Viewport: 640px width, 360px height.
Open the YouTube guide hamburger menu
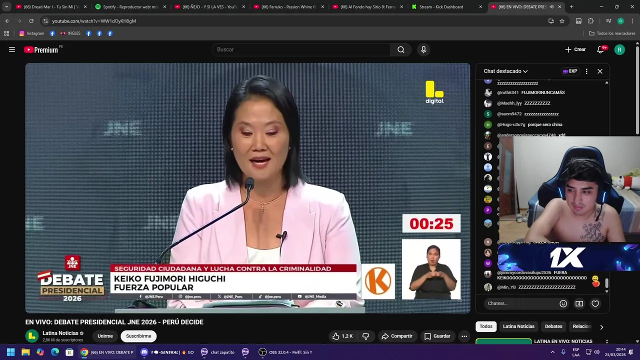point(12,49)
